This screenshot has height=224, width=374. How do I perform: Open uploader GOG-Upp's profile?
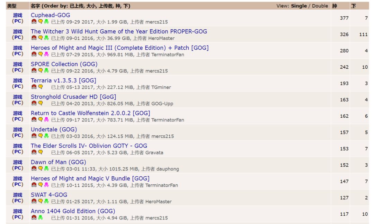(x=162, y=104)
